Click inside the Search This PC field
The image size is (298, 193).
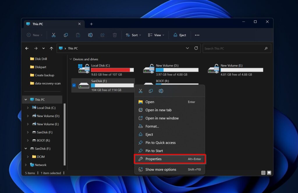(233, 48)
